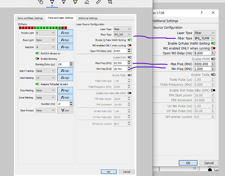Select the touch writing tool

(41, 2)
